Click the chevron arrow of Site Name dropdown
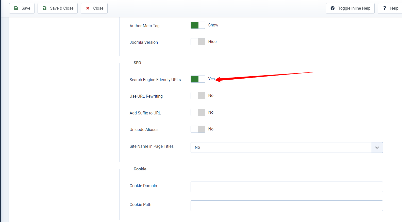Screen dimensions: 402x222 (377, 147)
